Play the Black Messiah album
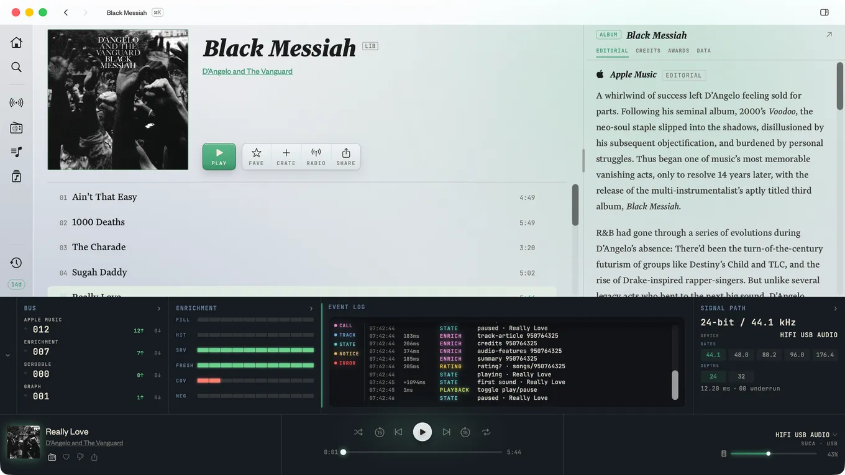This screenshot has width=845, height=475. 219,156
